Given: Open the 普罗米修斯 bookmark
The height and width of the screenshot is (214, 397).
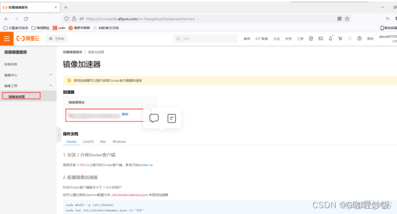Looking at the screenshot, I should [79, 28].
